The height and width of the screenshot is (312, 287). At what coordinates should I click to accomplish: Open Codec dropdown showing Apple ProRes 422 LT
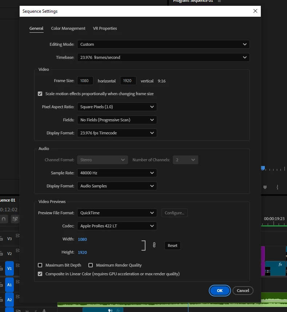[x=117, y=226]
